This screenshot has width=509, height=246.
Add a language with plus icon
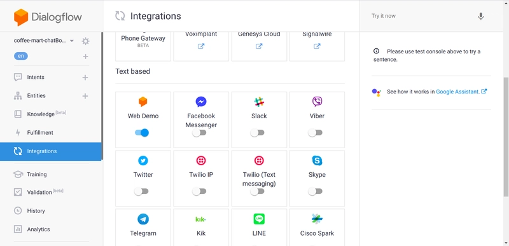pos(85,57)
